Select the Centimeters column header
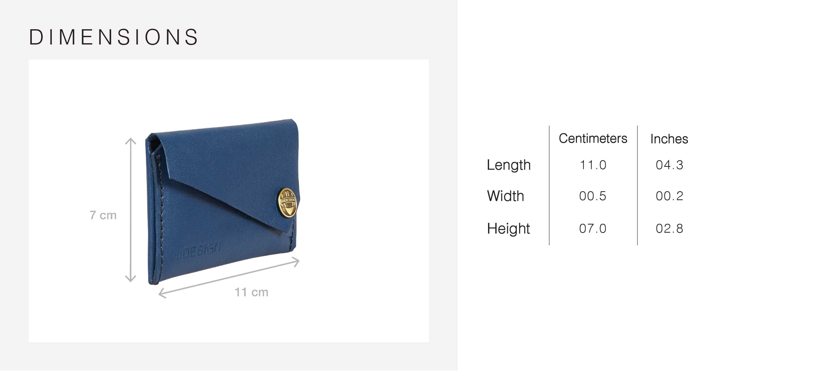 tap(593, 138)
